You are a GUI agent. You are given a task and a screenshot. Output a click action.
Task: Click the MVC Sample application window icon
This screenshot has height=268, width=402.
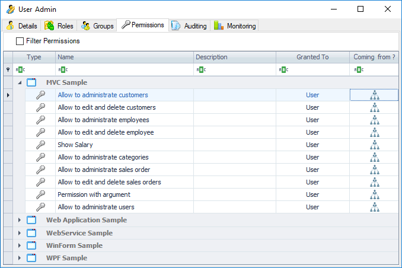(31, 82)
